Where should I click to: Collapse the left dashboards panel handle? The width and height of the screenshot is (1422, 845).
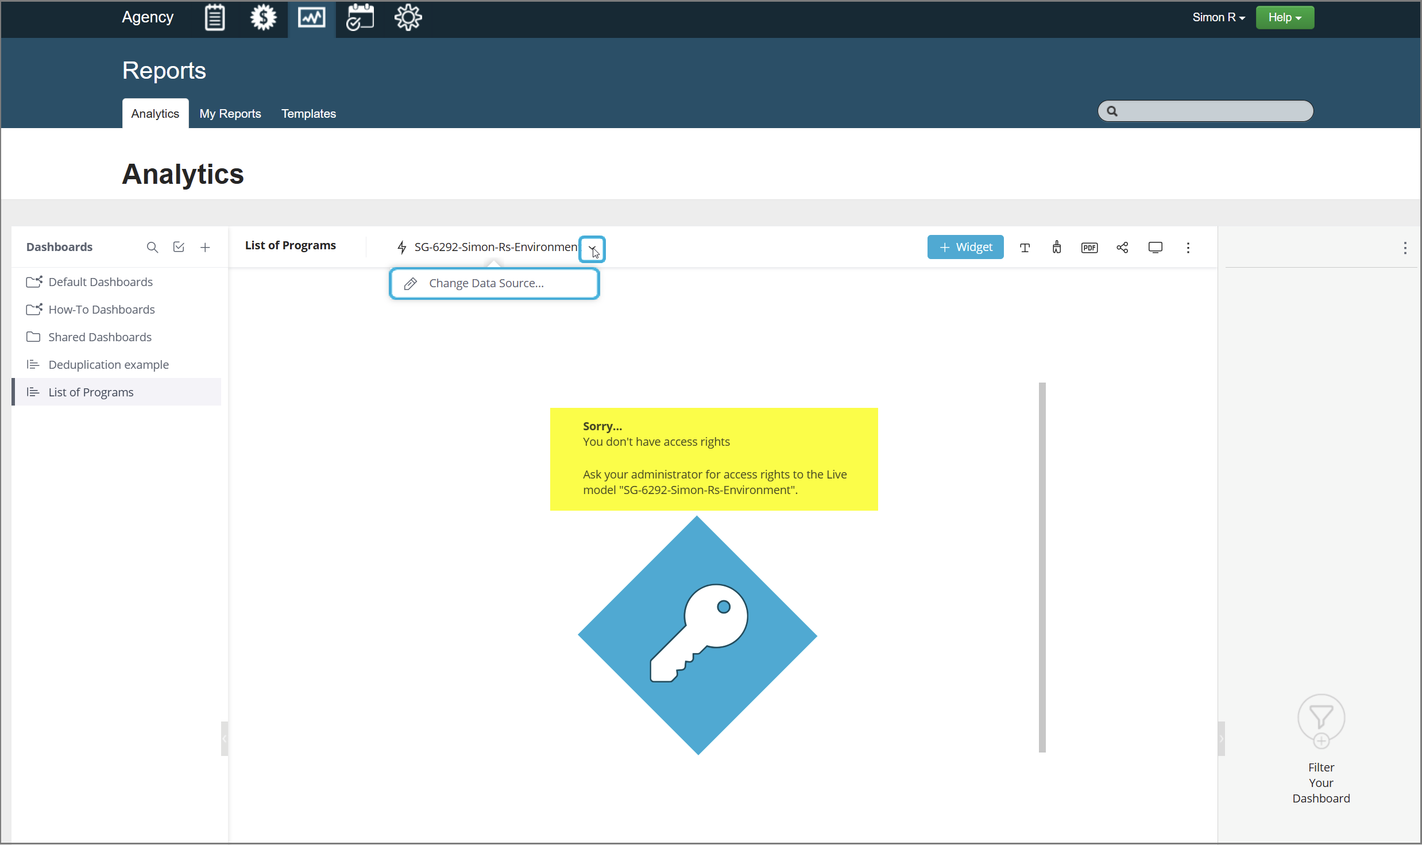click(x=225, y=739)
